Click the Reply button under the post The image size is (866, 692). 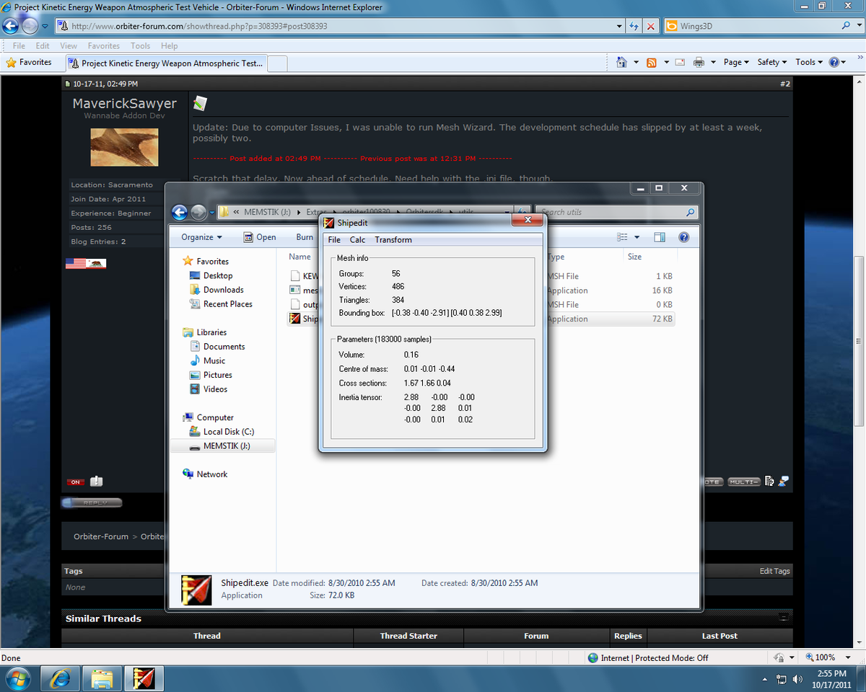click(x=92, y=503)
